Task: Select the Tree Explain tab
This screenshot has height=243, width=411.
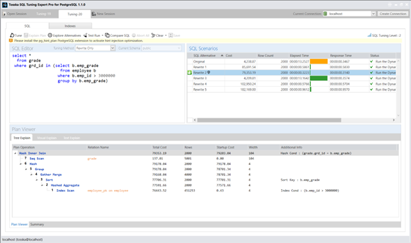Action: pyautogui.click(x=22, y=138)
